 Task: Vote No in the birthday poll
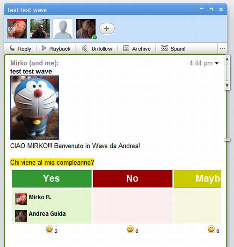[x=133, y=179]
